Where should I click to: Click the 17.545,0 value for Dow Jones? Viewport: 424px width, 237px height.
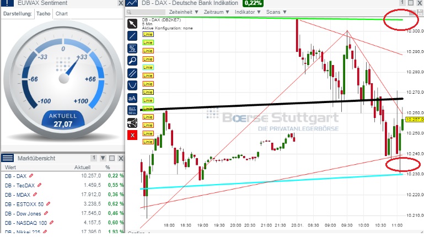pyautogui.click(x=91, y=213)
